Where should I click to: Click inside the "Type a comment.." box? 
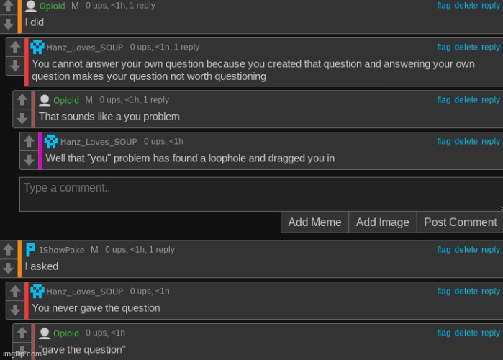[x=259, y=194]
